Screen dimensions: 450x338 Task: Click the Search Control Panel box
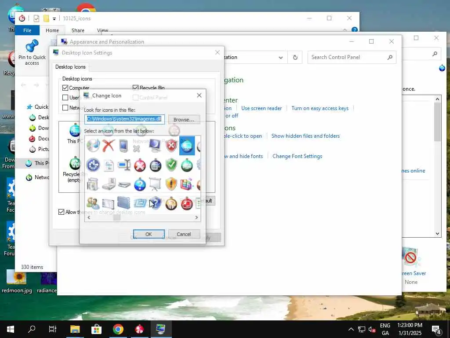coord(352,57)
